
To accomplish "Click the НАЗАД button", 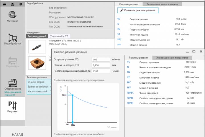I will click(18, 134).
